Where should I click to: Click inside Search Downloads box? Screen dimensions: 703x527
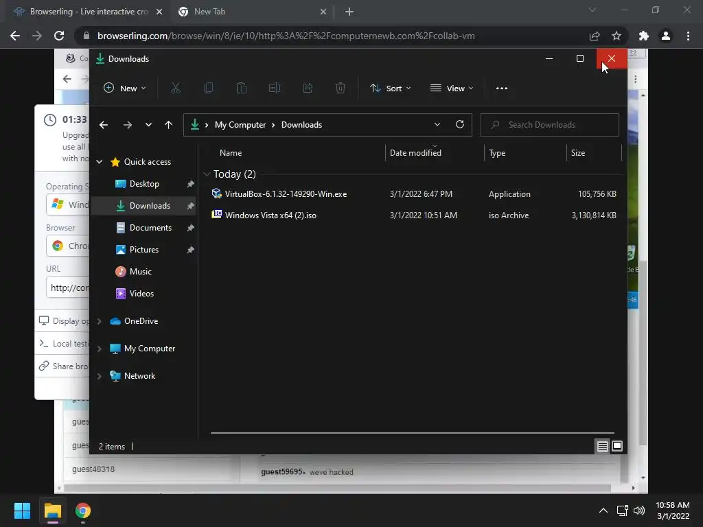click(x=550, y=125)
